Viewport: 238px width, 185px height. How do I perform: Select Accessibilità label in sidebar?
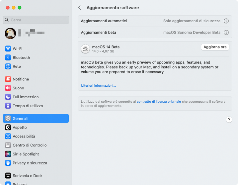point(24,136)
